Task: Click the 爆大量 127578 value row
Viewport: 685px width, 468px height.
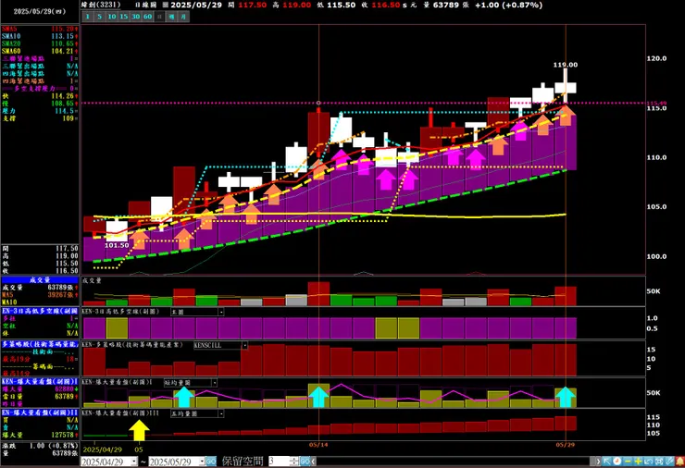Action: 40,435
